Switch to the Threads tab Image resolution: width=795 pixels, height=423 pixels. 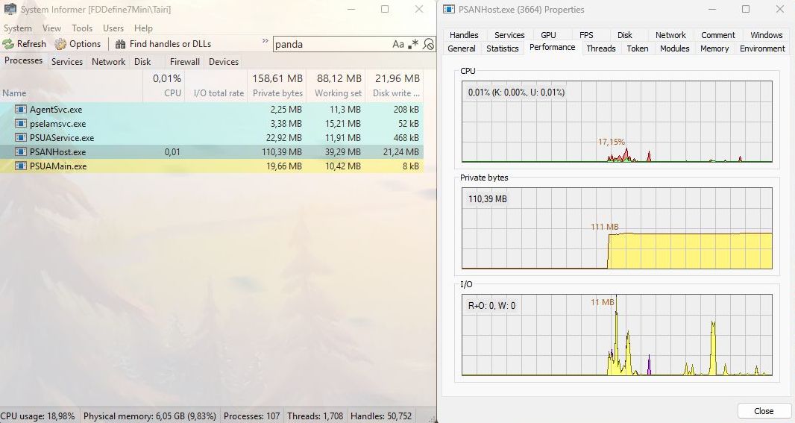tap(600, 48)
